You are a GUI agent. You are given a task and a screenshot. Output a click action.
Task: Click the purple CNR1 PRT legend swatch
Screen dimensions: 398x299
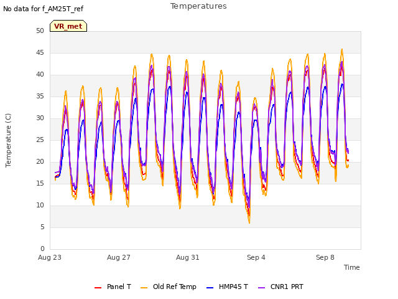261,288
